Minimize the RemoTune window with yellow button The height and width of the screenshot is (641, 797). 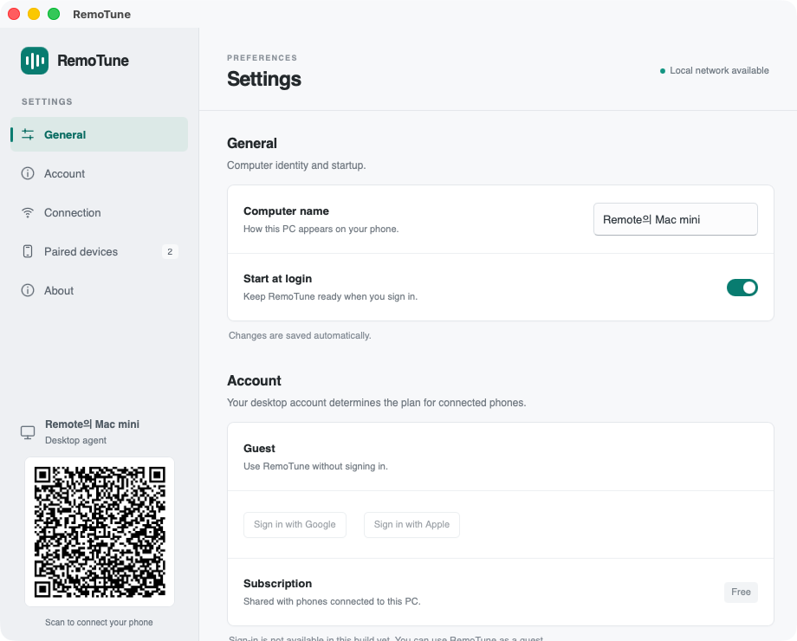[34, 14]
